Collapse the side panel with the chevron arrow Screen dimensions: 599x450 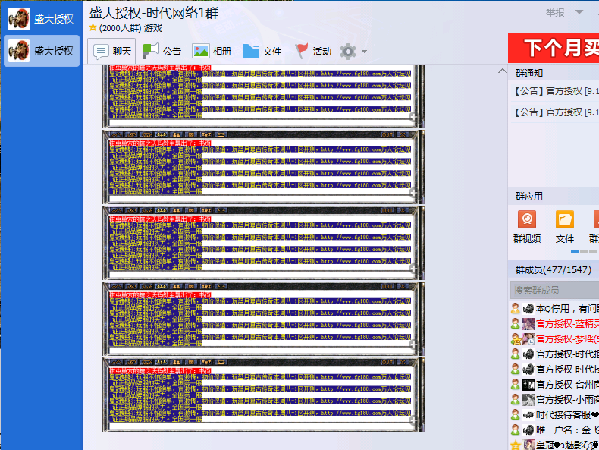click(x=502, y=70)
